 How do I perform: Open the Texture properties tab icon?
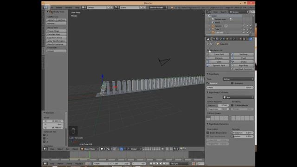[x=244, y=39]
